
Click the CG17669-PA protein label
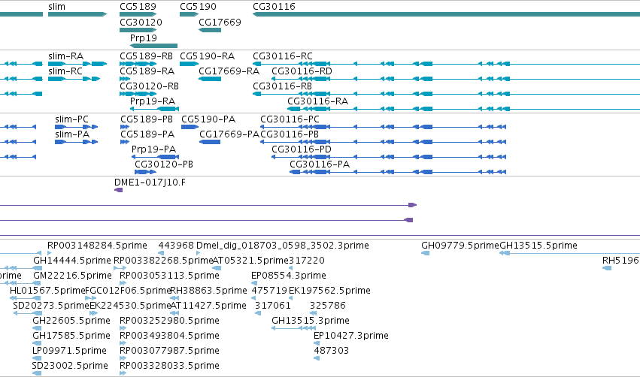pos(229,134)
